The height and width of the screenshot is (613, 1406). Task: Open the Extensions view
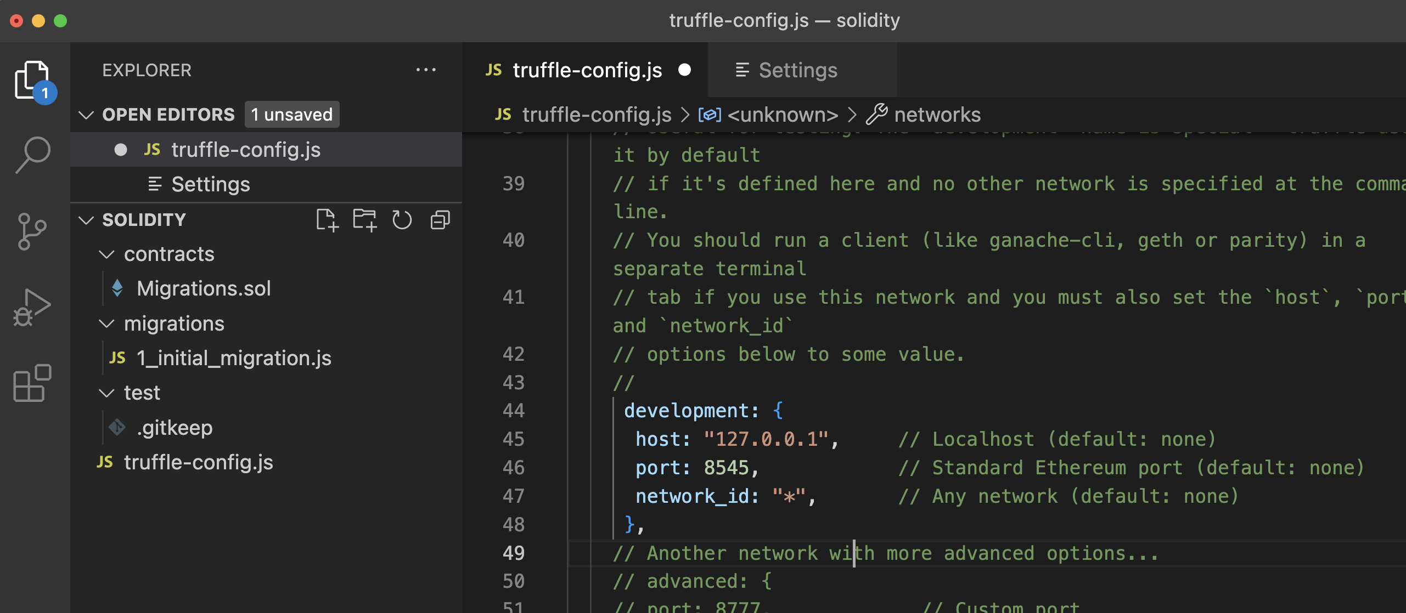point(32,383)
